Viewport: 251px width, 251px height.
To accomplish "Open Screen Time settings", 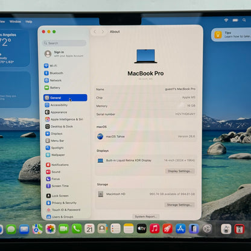I will coord(57,186).
